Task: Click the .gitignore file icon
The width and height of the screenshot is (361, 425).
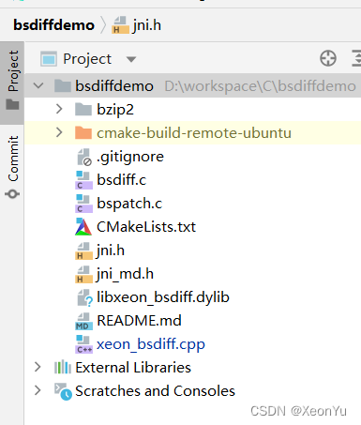Action: 83,157
